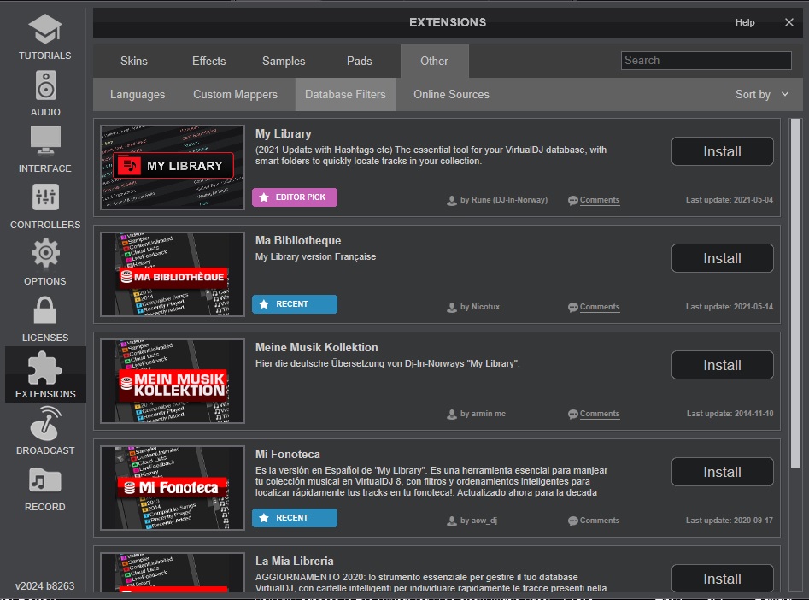Open the Broadcast antenna icon
This screenshot has height=600, width=809.
(45, 423)
